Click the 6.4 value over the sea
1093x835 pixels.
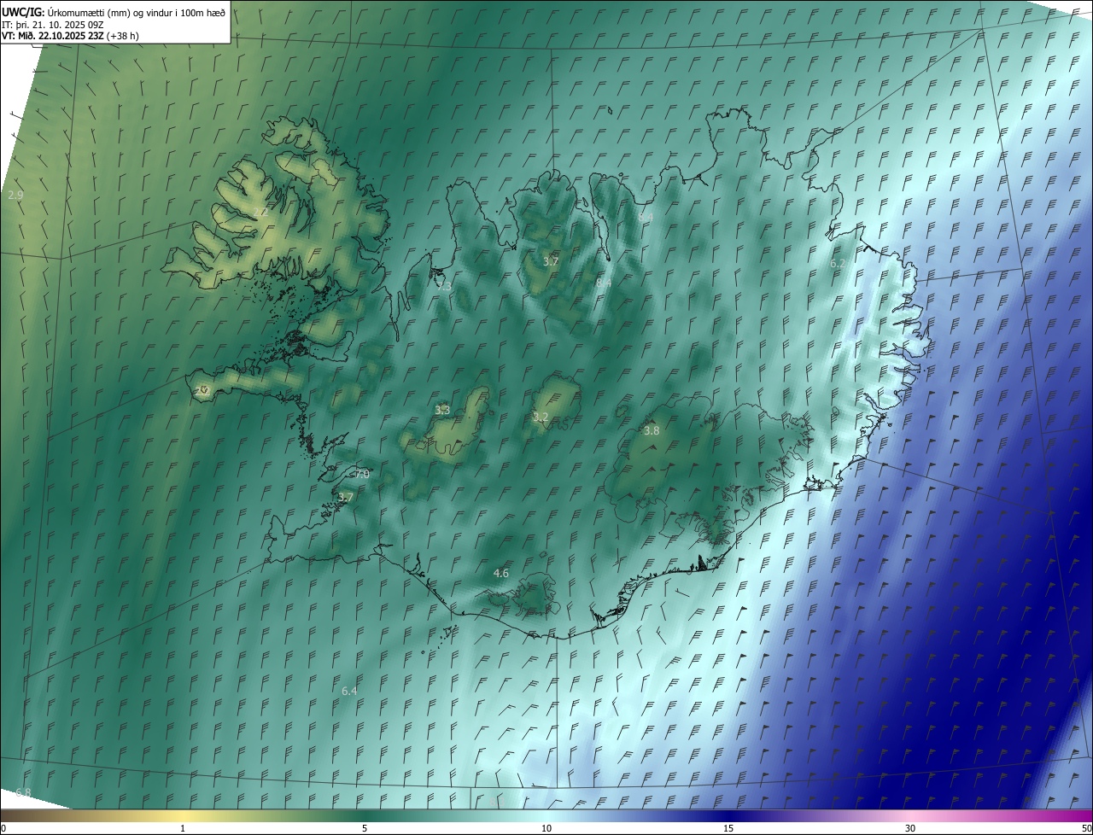349,691
